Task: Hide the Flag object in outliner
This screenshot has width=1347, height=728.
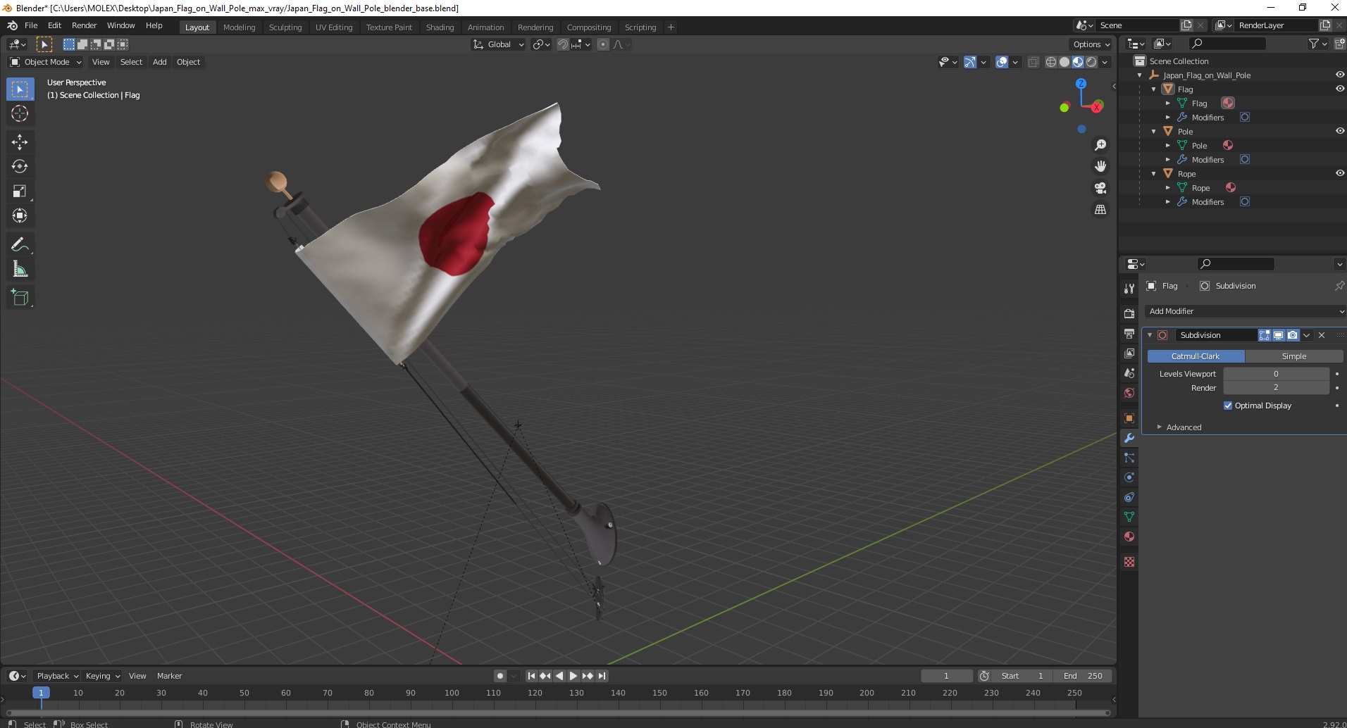Action: 1339,89
